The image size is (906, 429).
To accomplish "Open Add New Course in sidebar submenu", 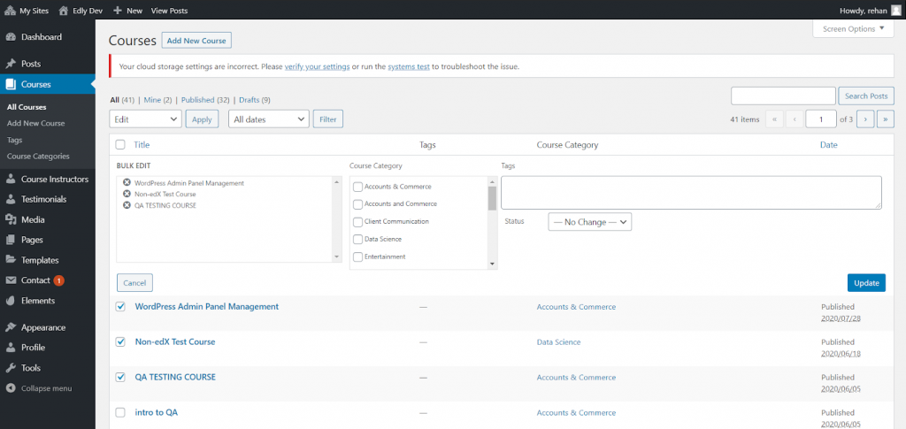I will tap(35, 123).
